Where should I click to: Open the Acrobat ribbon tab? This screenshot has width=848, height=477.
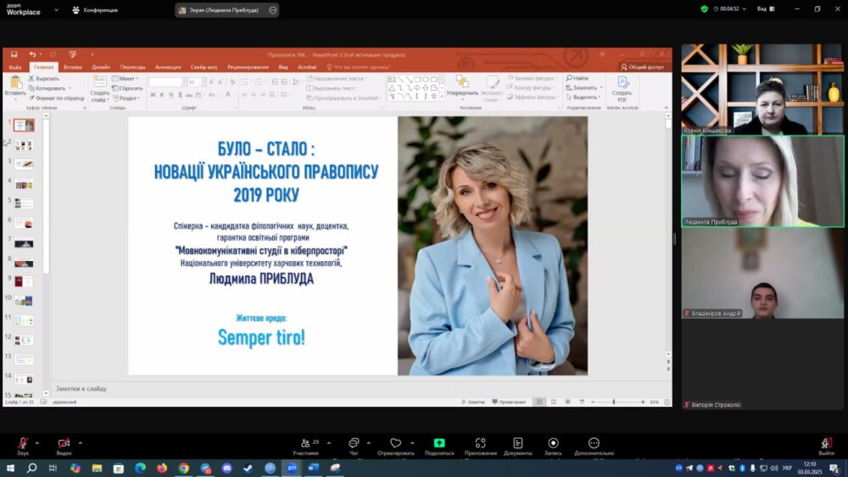tap(307, 67)
